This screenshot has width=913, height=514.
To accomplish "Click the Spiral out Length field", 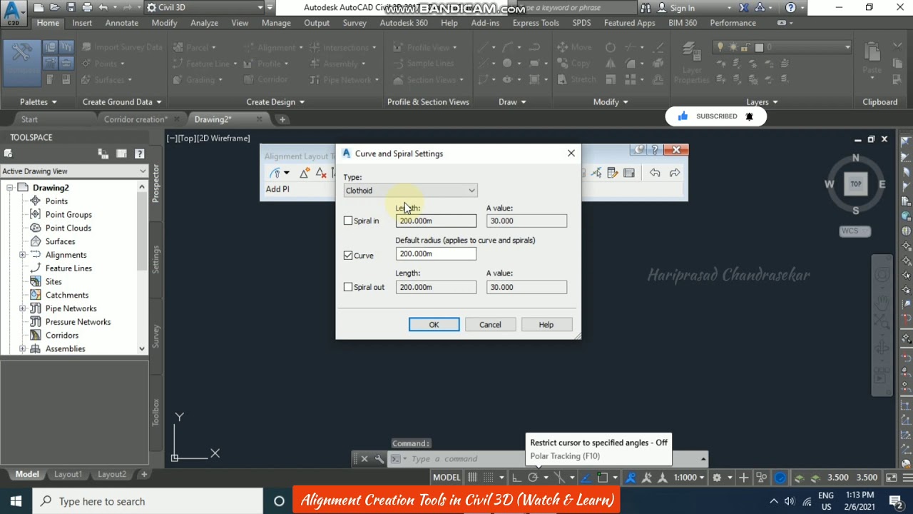I will (436, 287).
